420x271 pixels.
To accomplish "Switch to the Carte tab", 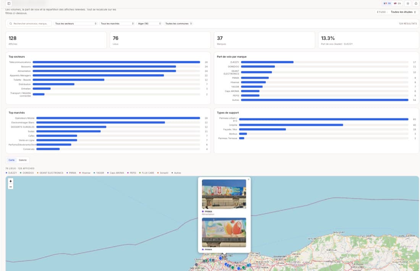I will 11,160.
